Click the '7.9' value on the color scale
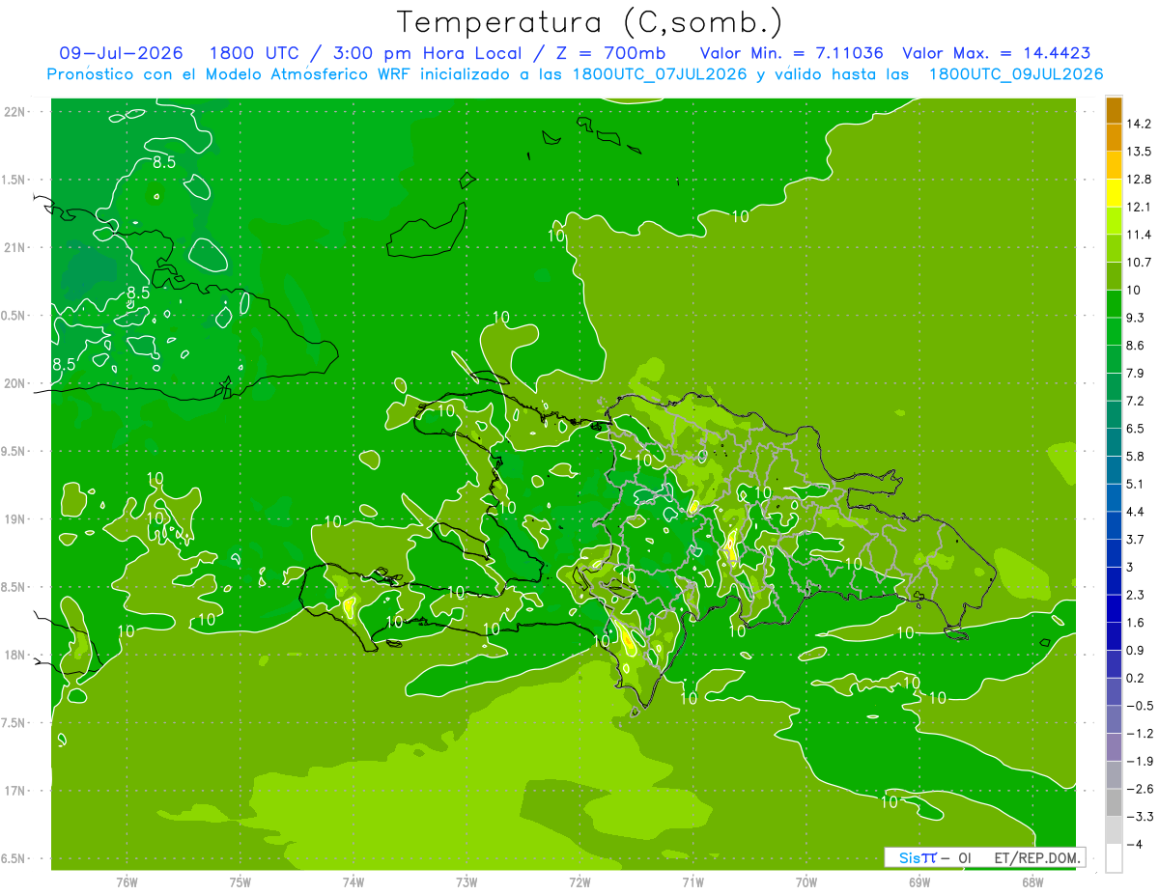The image size is (1159, 895). [1136, 373]
